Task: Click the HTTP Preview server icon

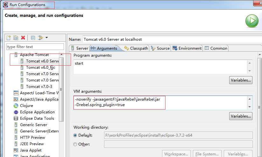Action: pyautogui.click(x=16, y=138)
